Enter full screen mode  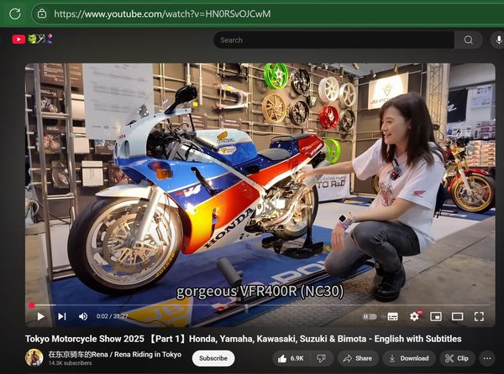[x=479, y=317]
